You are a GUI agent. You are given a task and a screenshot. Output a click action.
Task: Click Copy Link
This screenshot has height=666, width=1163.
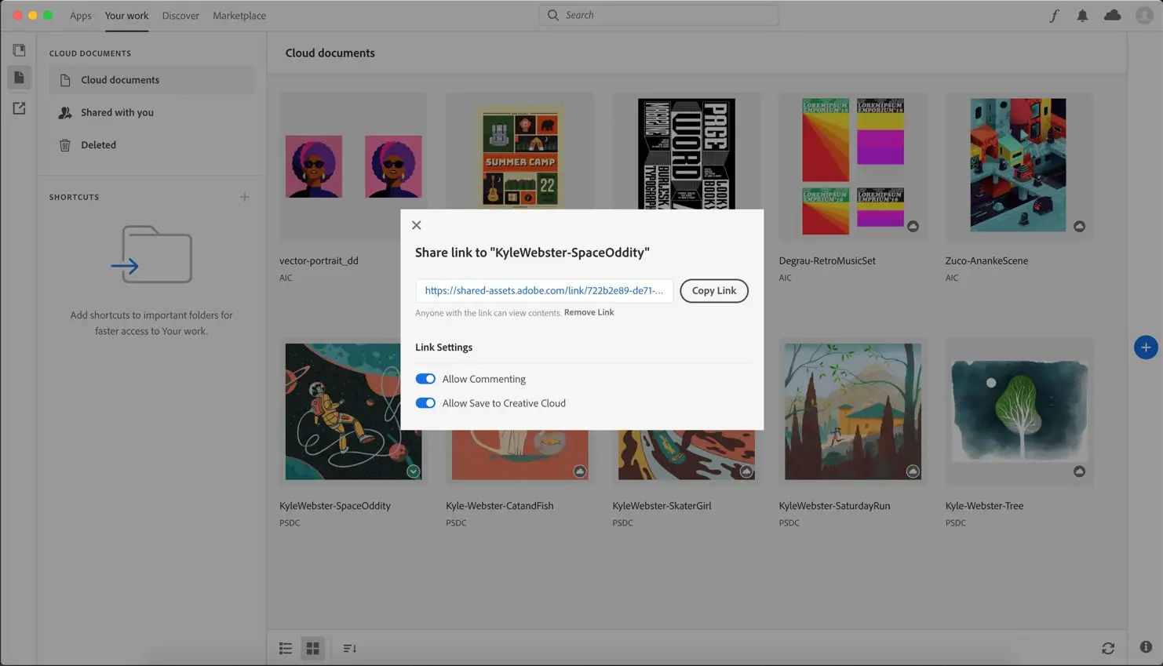coord(713,290)
